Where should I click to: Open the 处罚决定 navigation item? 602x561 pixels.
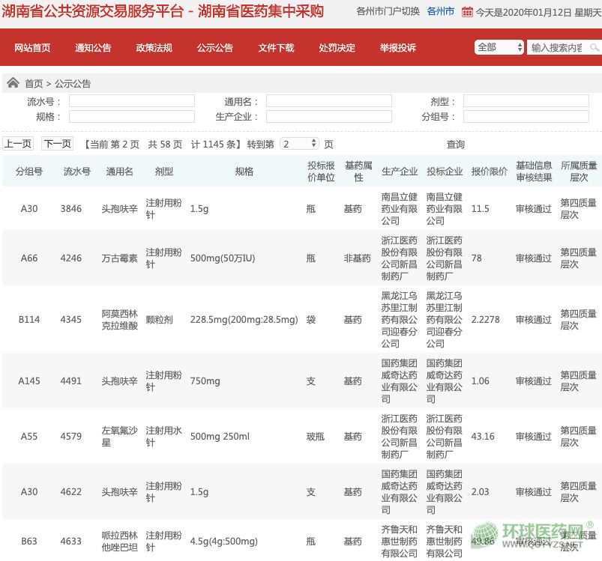[337, 48]
